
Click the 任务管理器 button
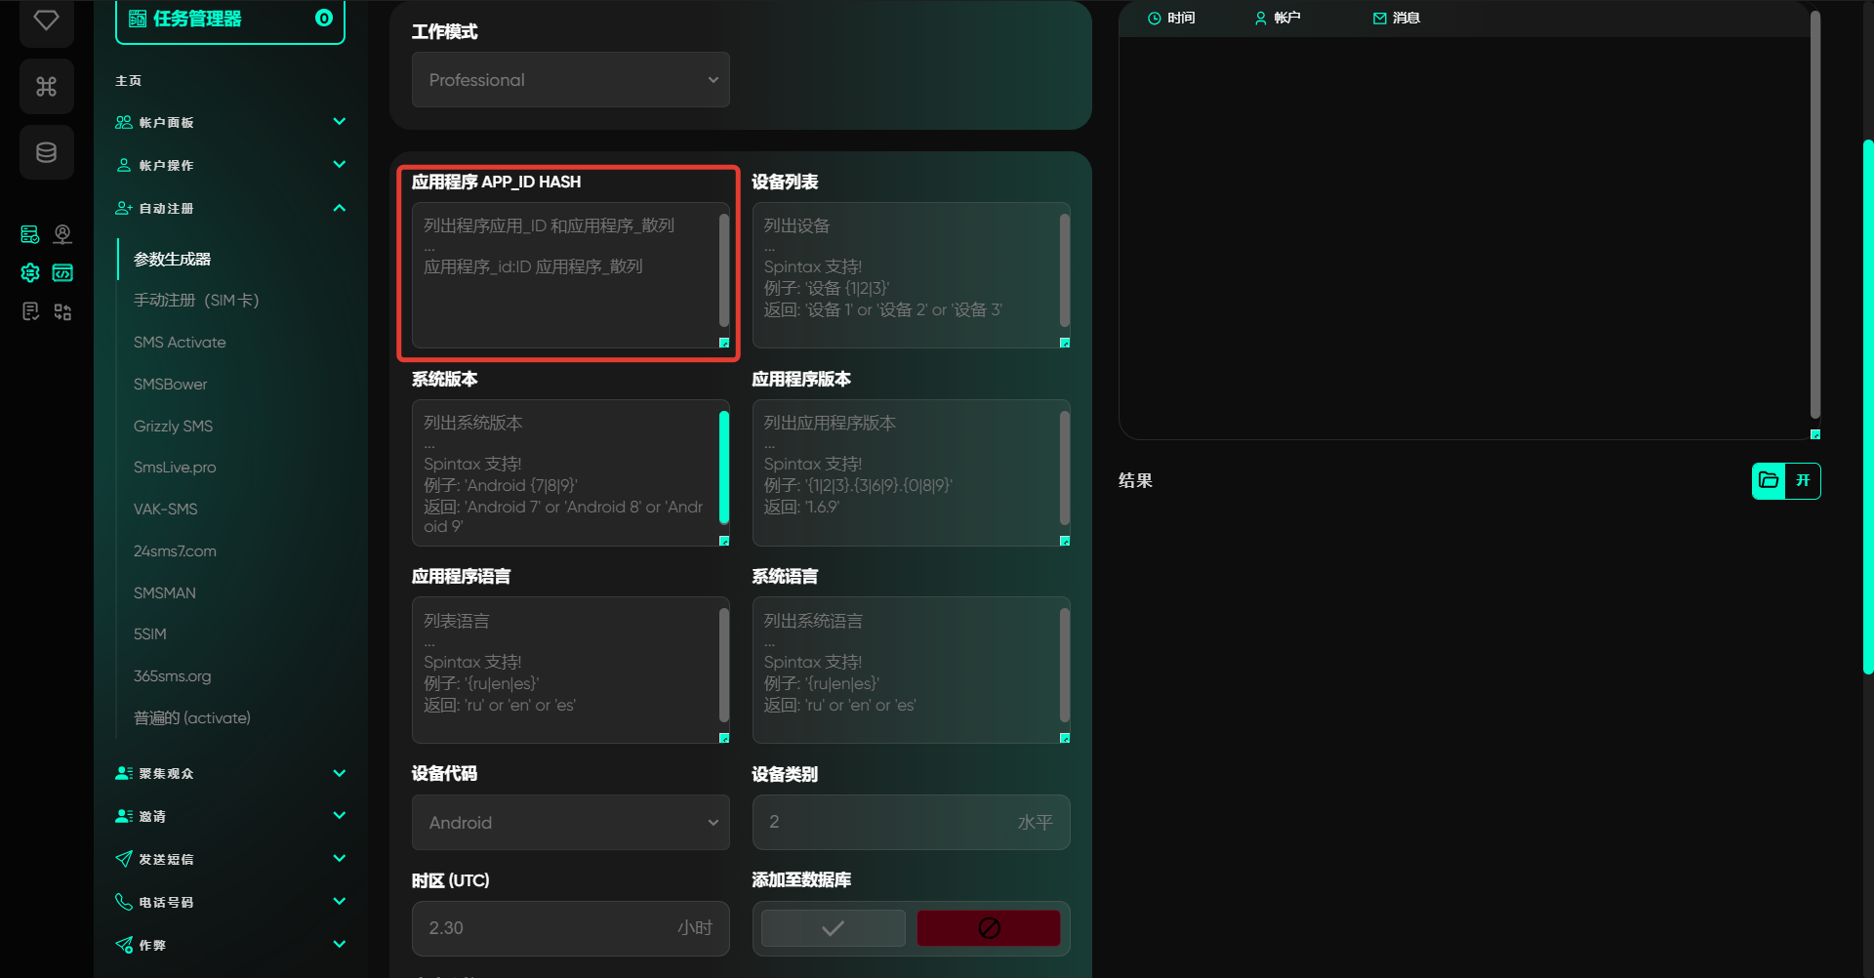click(230, 20)
